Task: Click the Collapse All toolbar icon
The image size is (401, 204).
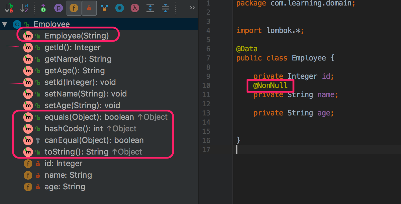Action: [165, 8]
